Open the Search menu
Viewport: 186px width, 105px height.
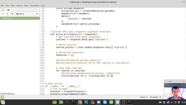pos(19,6)
